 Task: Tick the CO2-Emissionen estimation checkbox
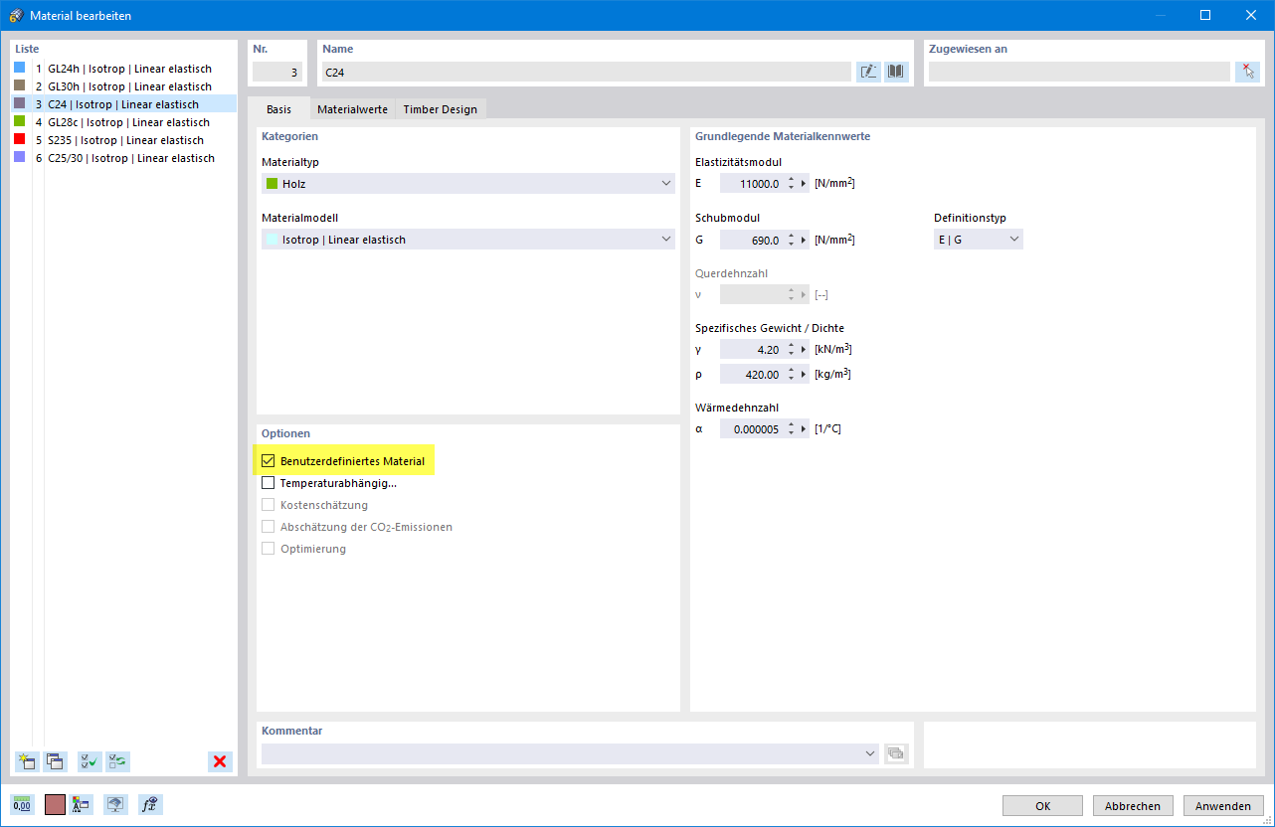[268, 527]
